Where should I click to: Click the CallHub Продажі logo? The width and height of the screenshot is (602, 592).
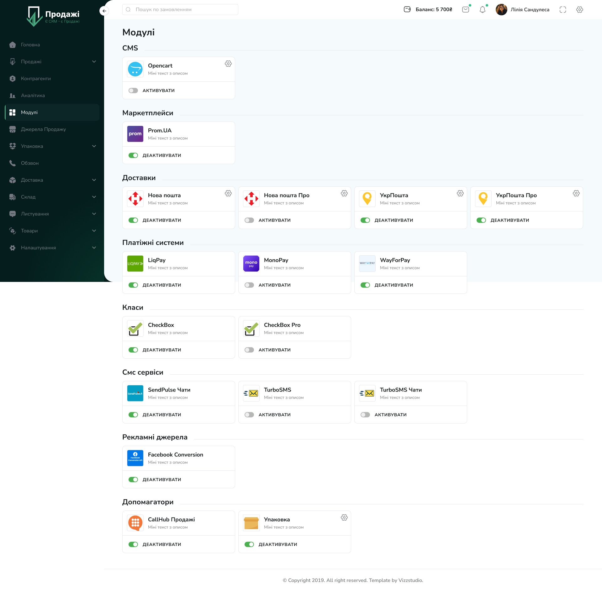135,523
